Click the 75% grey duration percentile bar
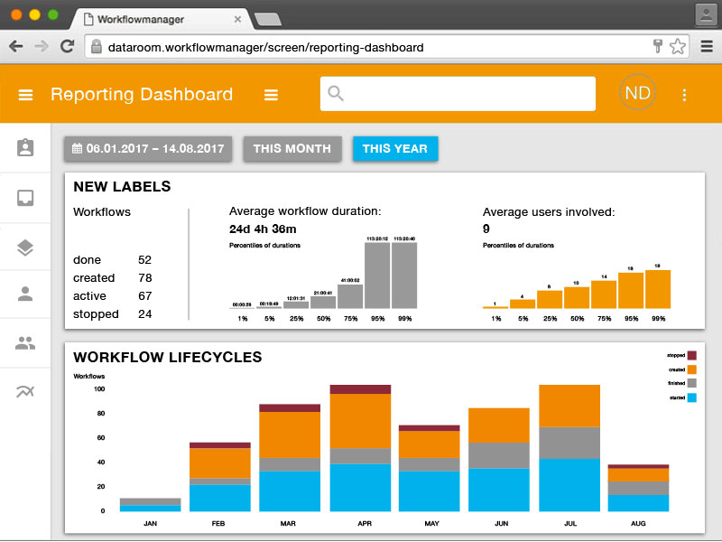The image size is (722, 542). coord(350,296)
